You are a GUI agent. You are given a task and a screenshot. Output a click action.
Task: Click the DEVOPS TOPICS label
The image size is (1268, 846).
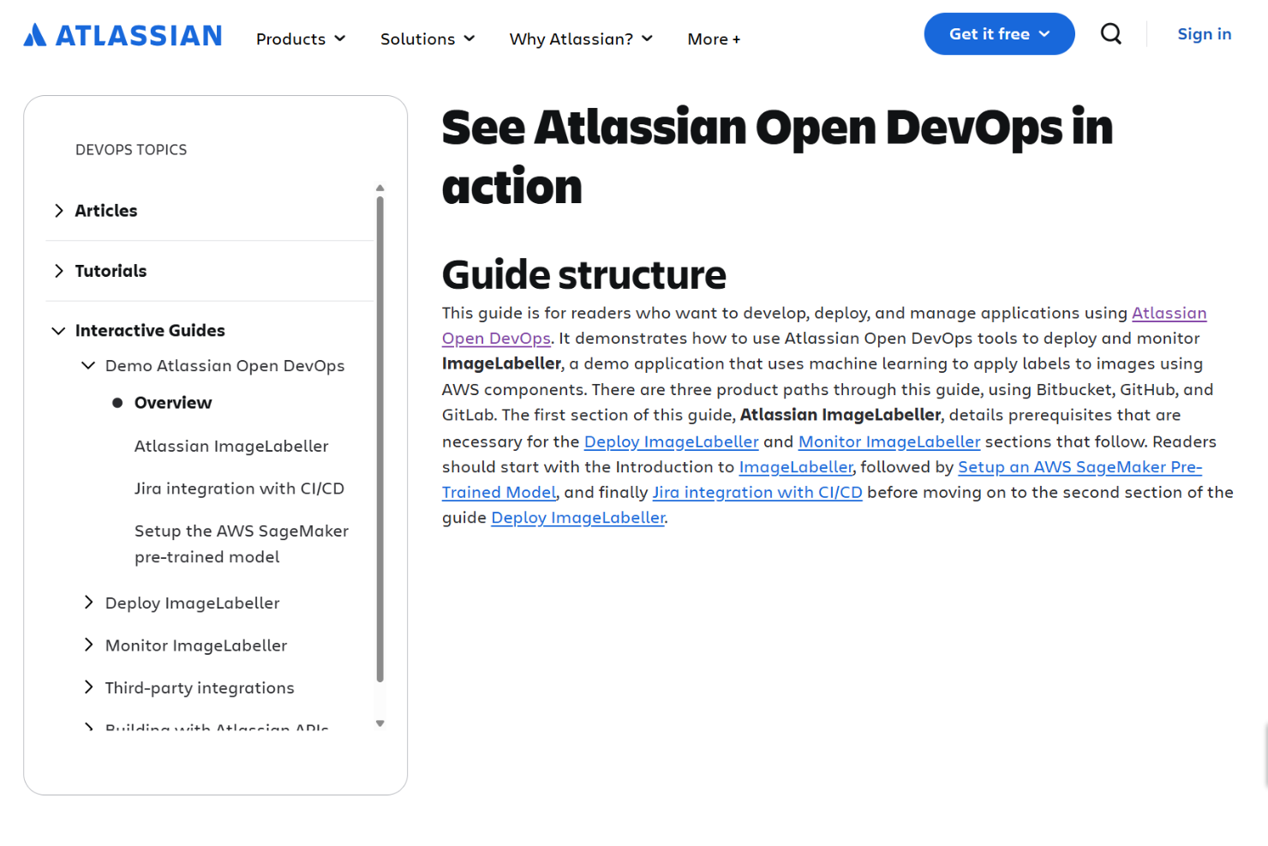click(x=131, y=150)
